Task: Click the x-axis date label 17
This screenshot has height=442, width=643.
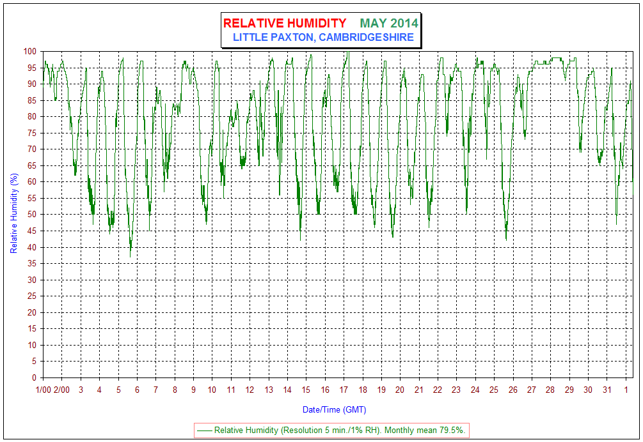Action: click(344, 390)
